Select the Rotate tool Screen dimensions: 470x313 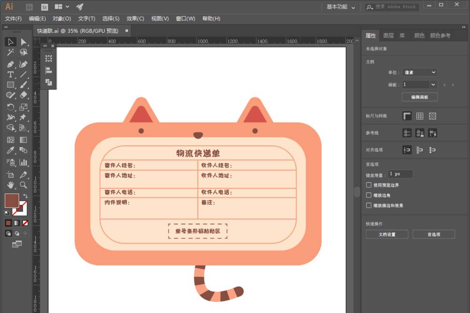click(10, 107)
